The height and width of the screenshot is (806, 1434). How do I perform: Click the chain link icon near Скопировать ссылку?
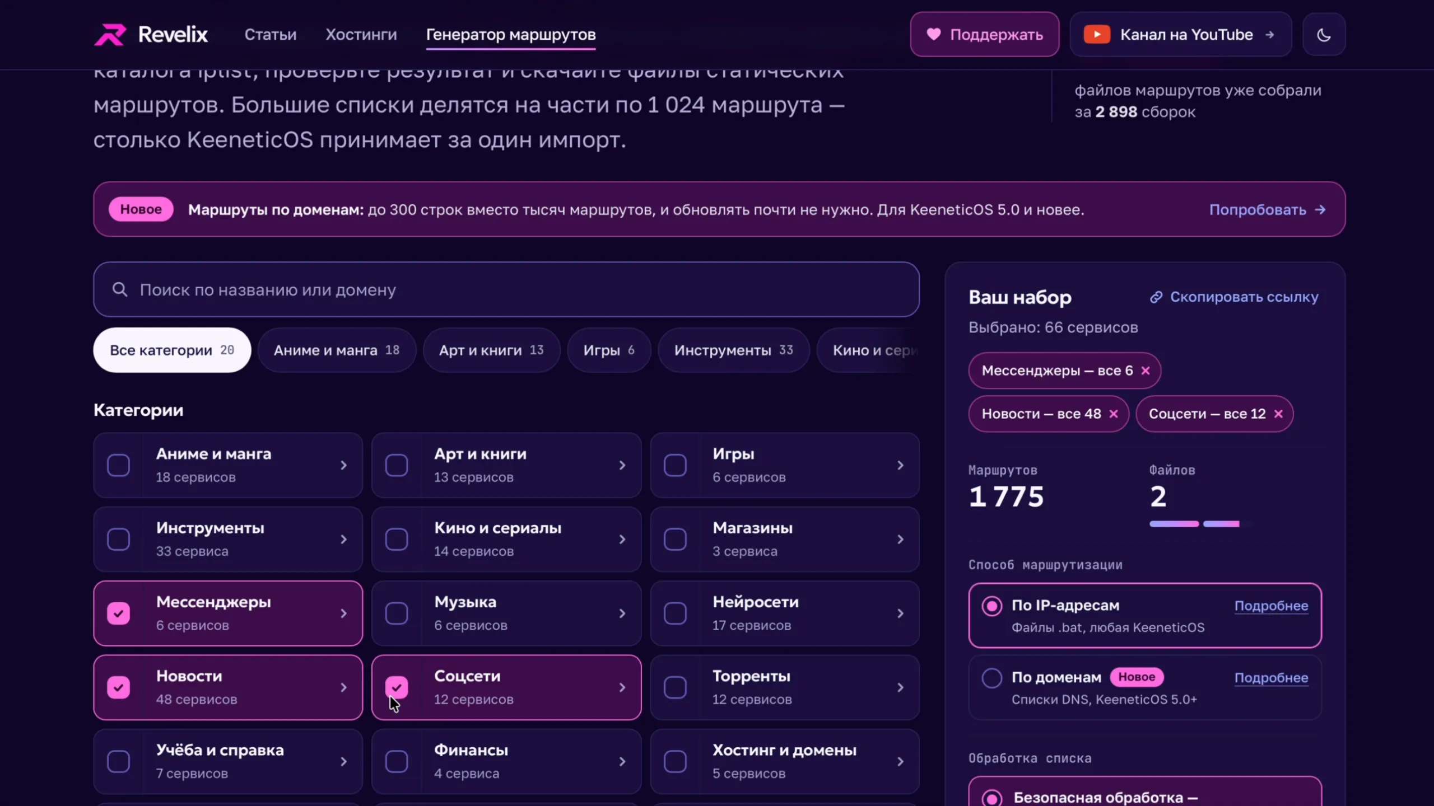tap(1156, 297)
